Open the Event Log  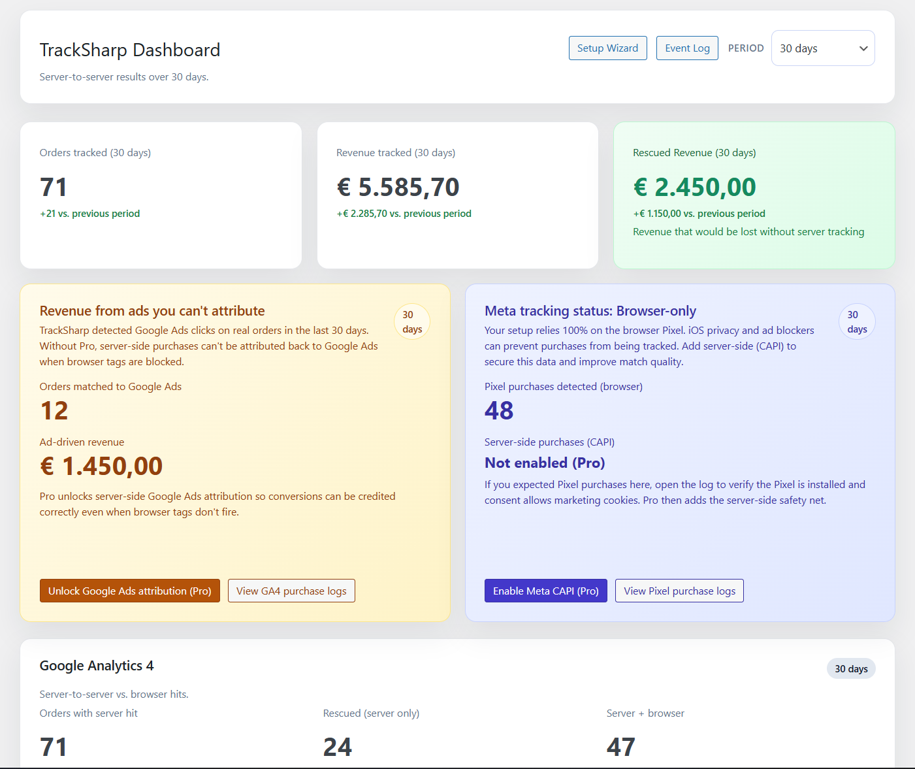(687, 48)
